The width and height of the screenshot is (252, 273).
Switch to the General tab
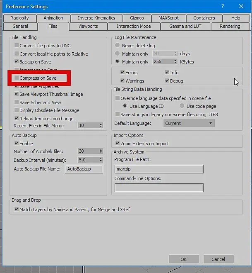pyautogui.click(x=20, y=26)
